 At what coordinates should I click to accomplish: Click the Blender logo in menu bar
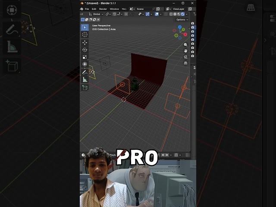point(82,9)
